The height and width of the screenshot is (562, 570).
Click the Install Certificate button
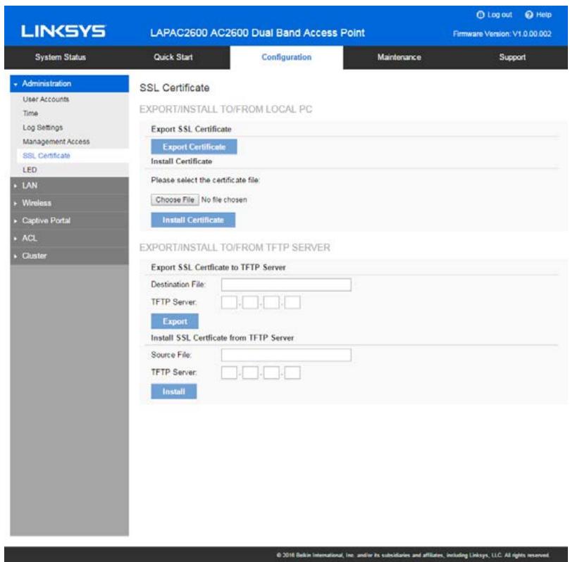[193, 220]
